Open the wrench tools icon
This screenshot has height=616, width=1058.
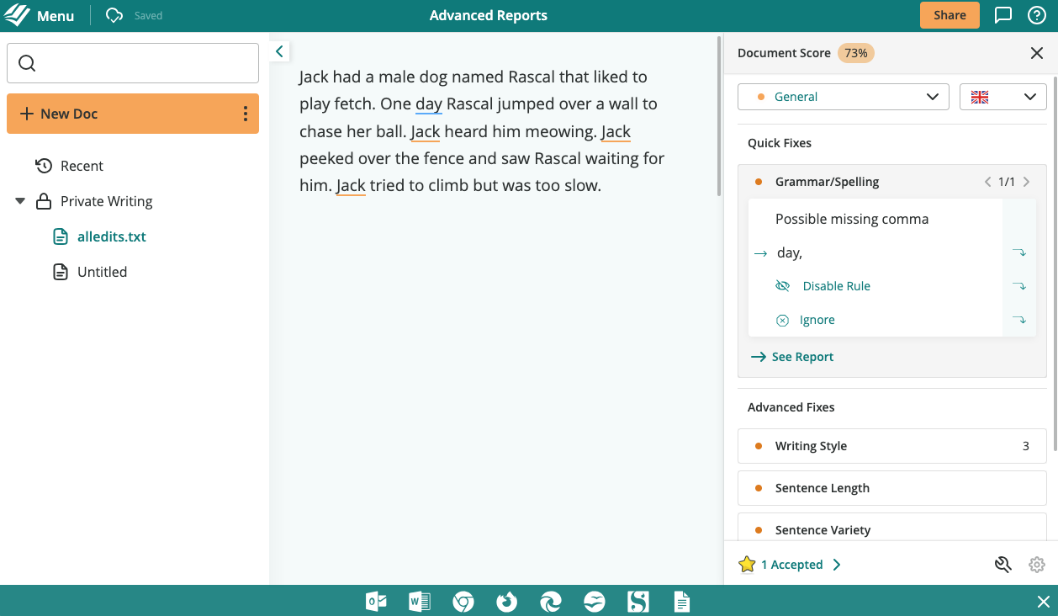(x=1002, y=565)
